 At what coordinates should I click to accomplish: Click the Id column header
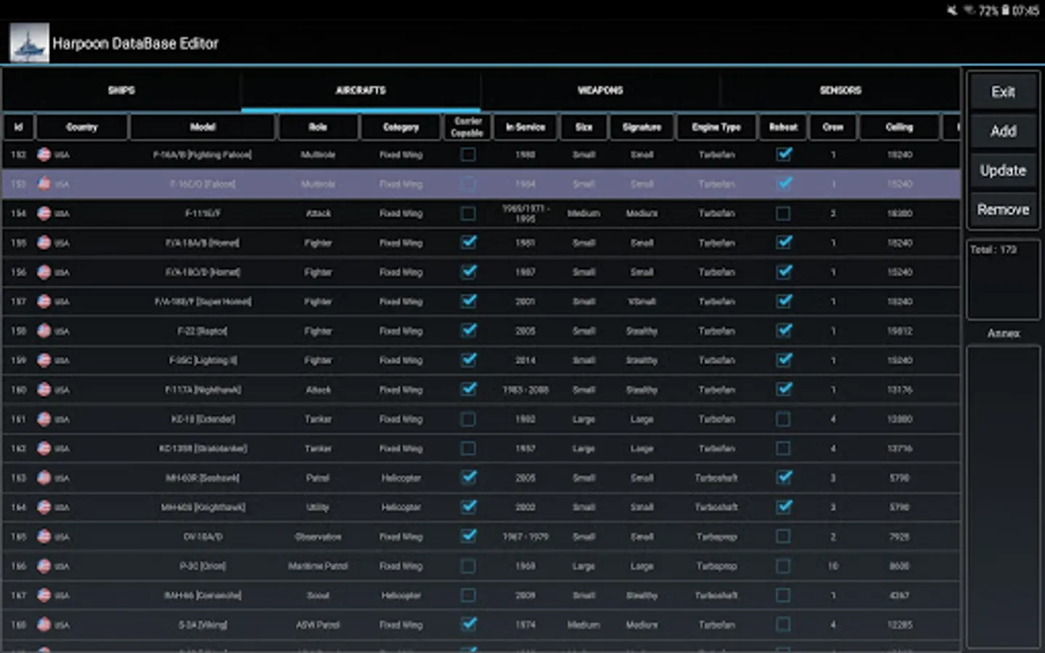click(19, 127)
